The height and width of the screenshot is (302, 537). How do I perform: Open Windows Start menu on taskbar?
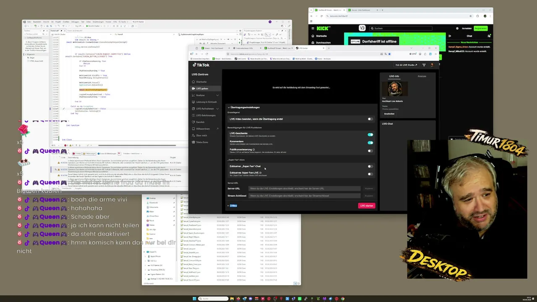pos(194,299)
